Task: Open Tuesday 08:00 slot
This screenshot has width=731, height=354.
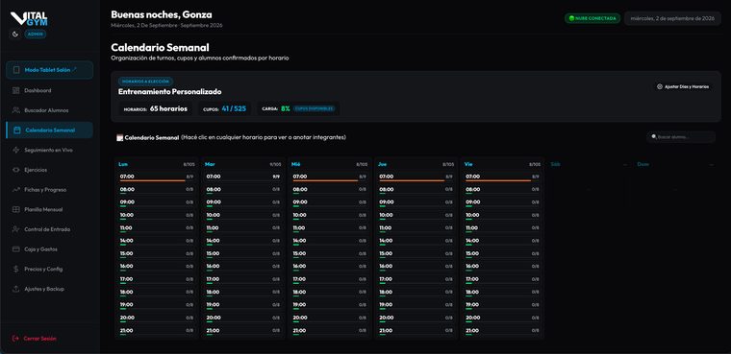Action: coord(243,190)
